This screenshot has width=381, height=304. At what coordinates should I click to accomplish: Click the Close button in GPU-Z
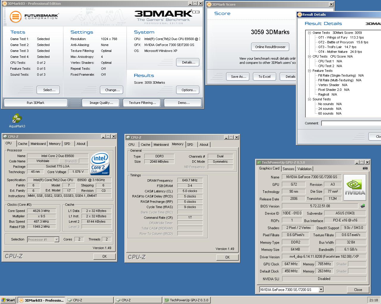[x=358, y=290]
